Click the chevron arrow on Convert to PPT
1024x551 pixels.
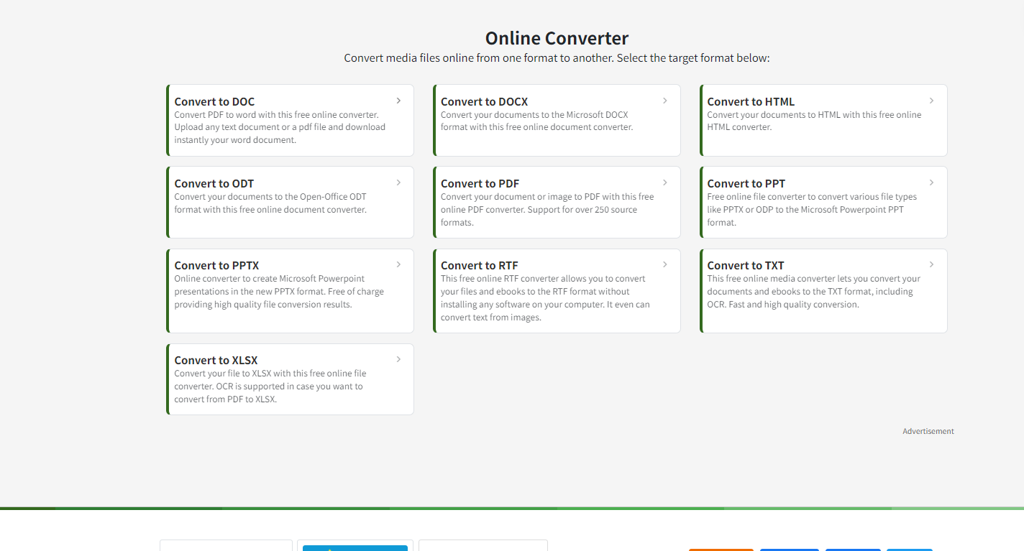pos(931,183)
